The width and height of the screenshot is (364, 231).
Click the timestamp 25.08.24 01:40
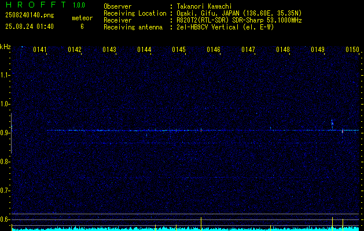[30, 27]
